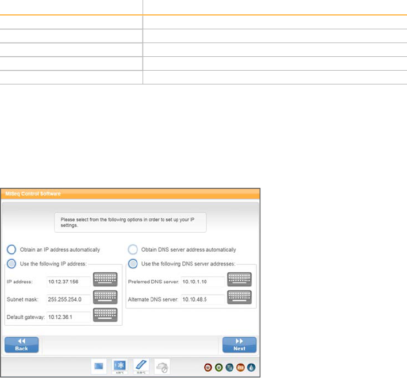Image resolution: width=407 pixels, height=378 pixels.
Task: Click the orange activity indicator icon
Action: click(240, 367)
